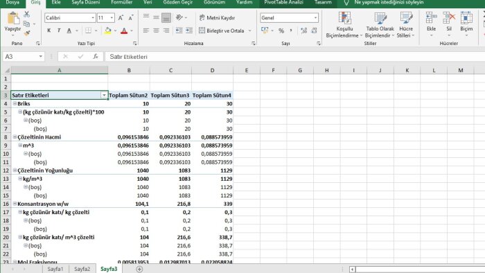Screen dimensions: 485x273
Task: Decrease decimal places icon
Action: tap(315, 30)
